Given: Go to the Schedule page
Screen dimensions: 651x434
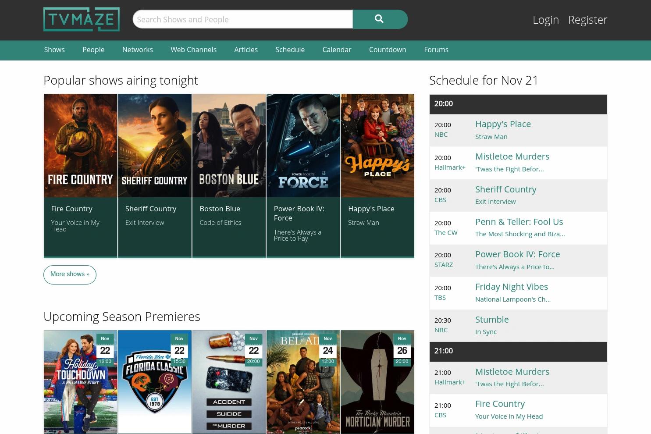Looking at the screenshot, I should pos(290,50).
